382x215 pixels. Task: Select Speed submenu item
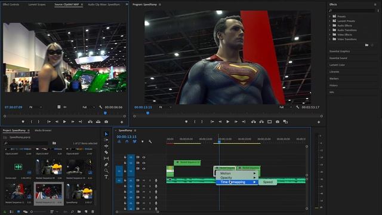point(268,182)
